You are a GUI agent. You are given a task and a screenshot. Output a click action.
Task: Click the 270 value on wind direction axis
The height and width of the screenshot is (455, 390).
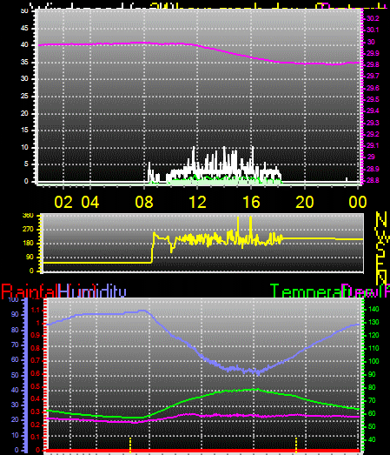click(x=28, y=230)
